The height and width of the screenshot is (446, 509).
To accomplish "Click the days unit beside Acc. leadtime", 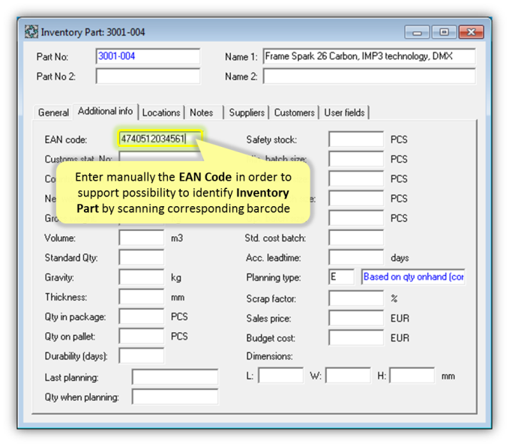I will coord(400,258).
